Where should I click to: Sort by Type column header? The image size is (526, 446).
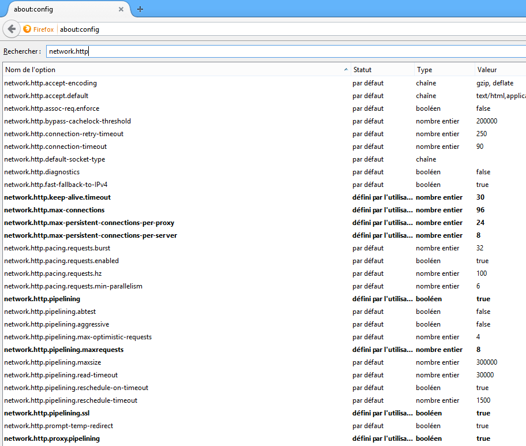click(x=445, y=70)
